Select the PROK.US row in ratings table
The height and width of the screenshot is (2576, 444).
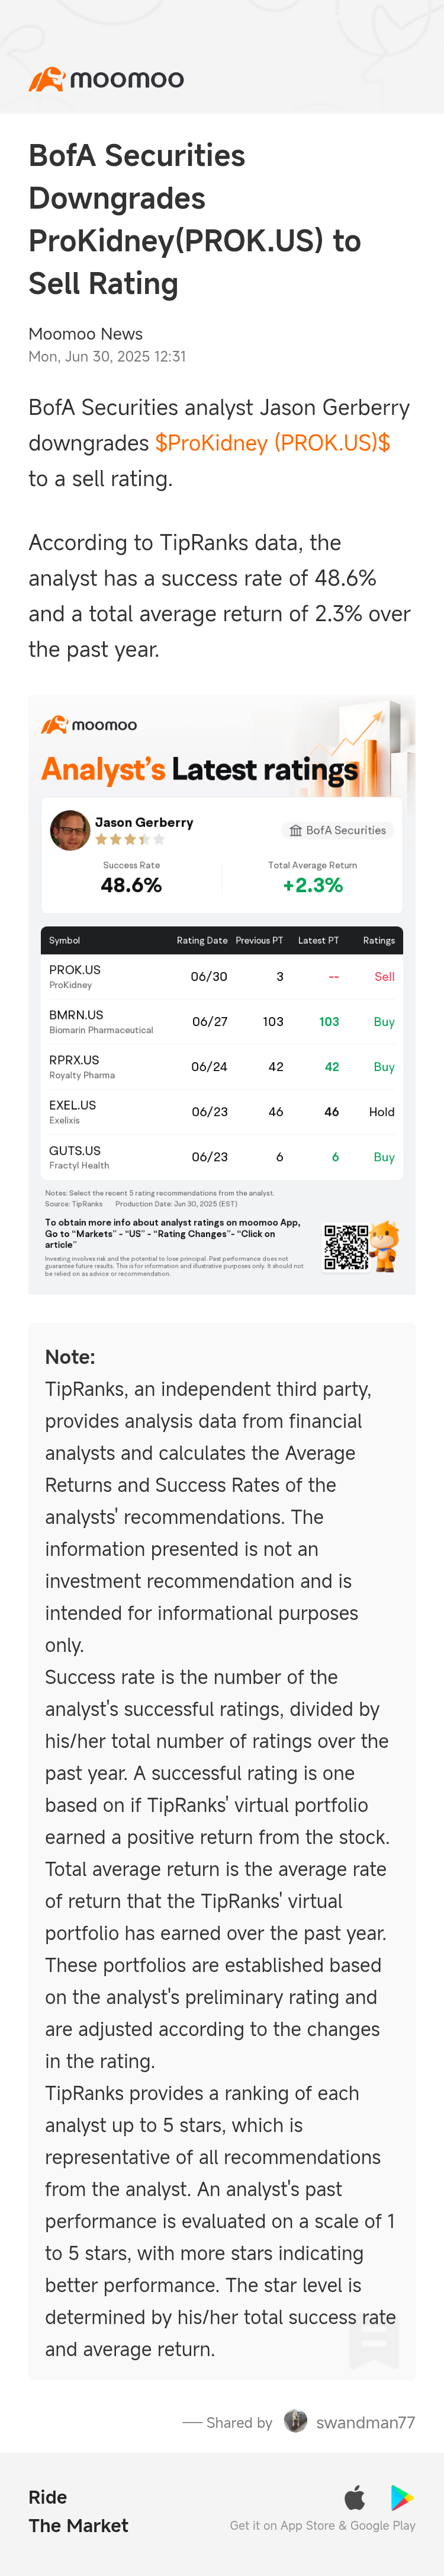click(221, 977)
